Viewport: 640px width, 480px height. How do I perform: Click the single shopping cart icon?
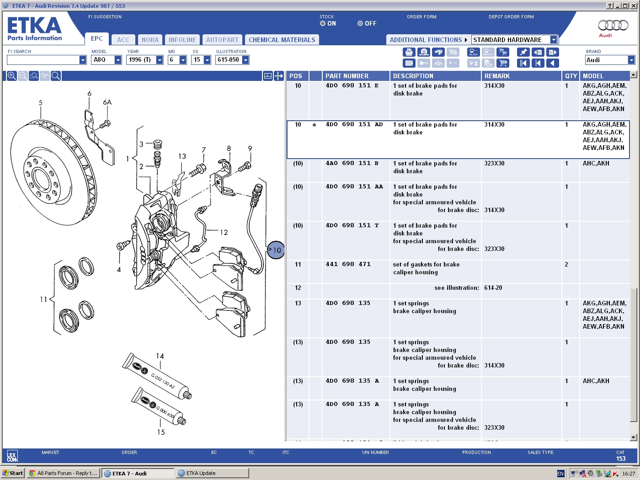pyautogui.click(x=503, y=63)
